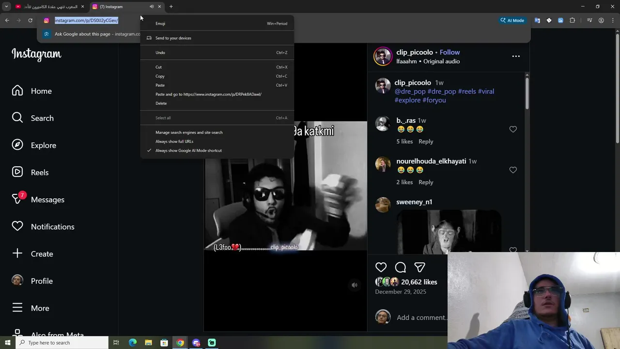Screen dimensions: 620x349
Task: Open Reels from the sidebar
Action: pos(30,173)
